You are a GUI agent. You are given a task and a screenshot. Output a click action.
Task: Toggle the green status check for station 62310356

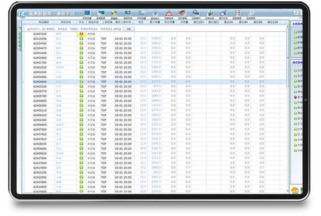click(81, 38)
